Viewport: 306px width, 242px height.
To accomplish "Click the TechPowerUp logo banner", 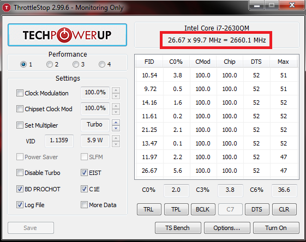I will point(67,35).
